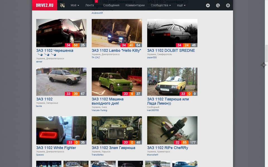268x167 pixels.
Task: Open user profile Spases
Action: [40, 155]
